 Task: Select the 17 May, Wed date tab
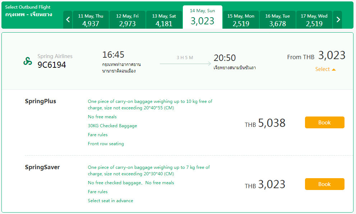click(314, 20)
